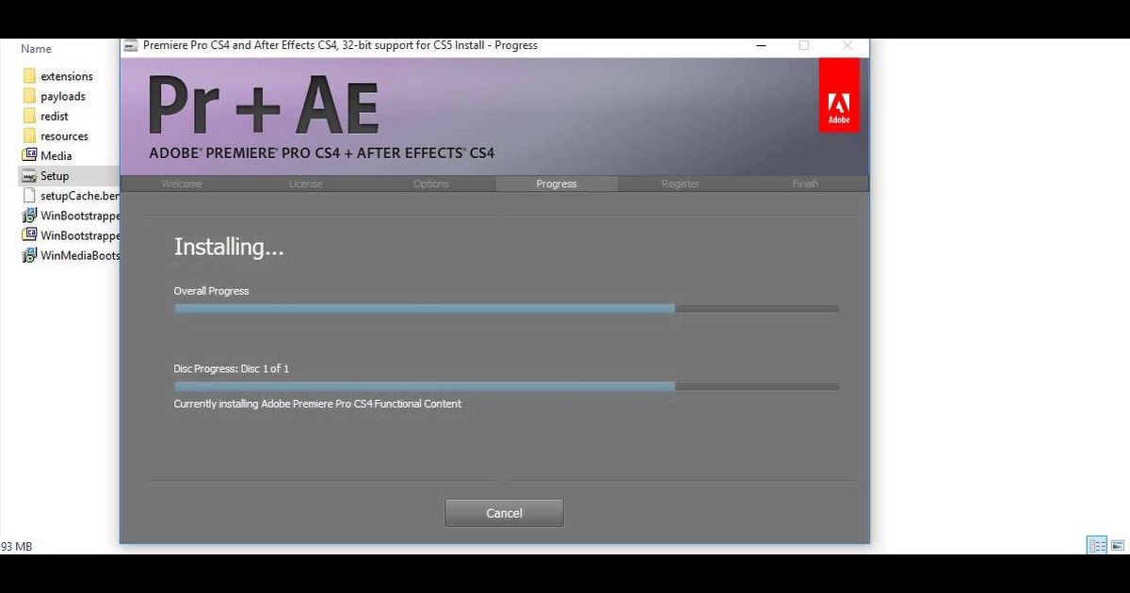The width and height of the screenshot is (1130, 593).
Task: Switch Explorer to large thumbnails view icon
Action: [x=1117, y=545]
